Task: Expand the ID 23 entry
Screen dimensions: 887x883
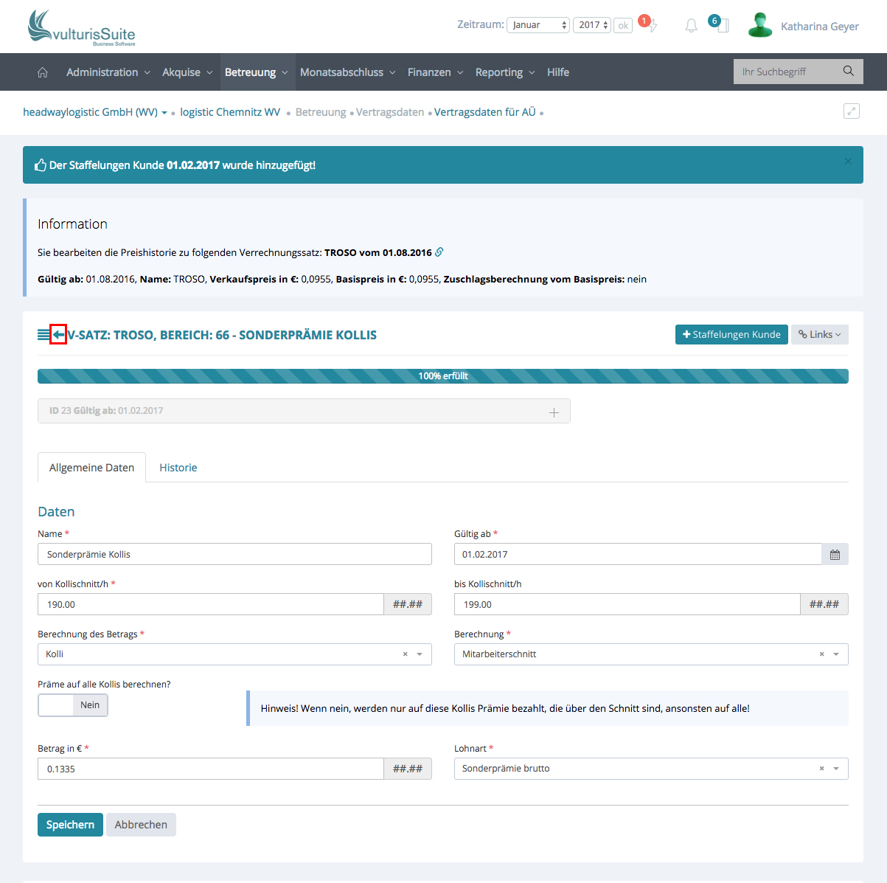Action: [554, 412]
